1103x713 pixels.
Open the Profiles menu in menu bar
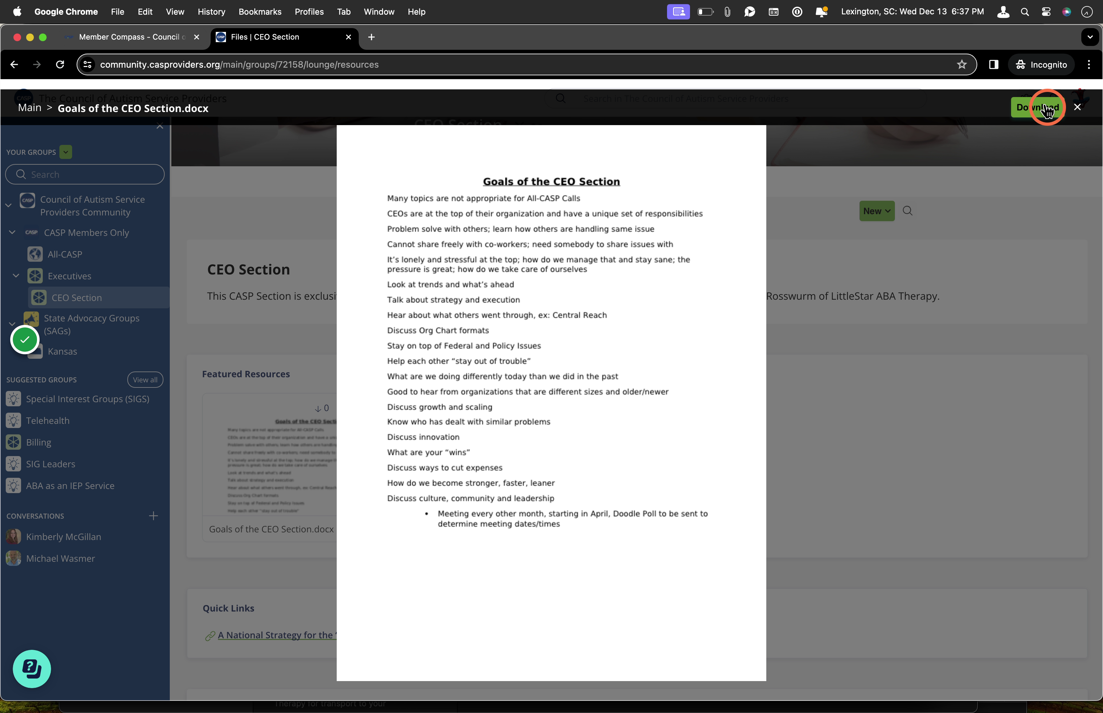click(x=309, y=11)
